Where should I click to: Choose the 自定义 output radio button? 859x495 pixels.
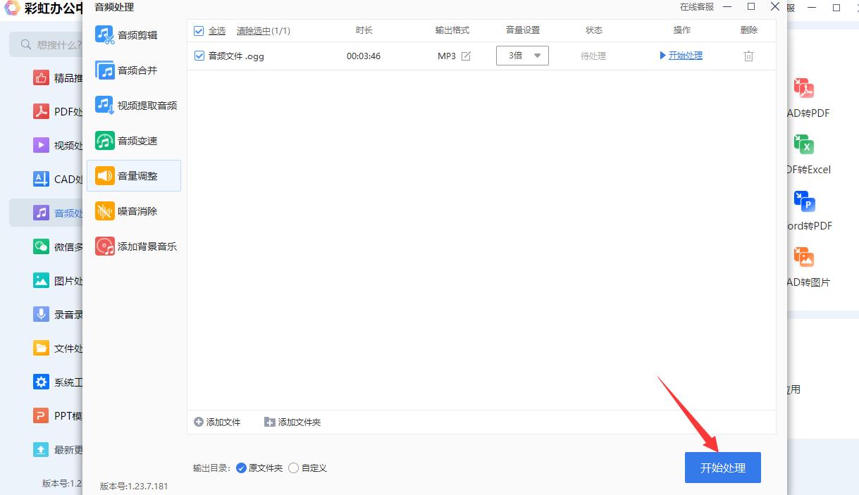coord(292,468)
